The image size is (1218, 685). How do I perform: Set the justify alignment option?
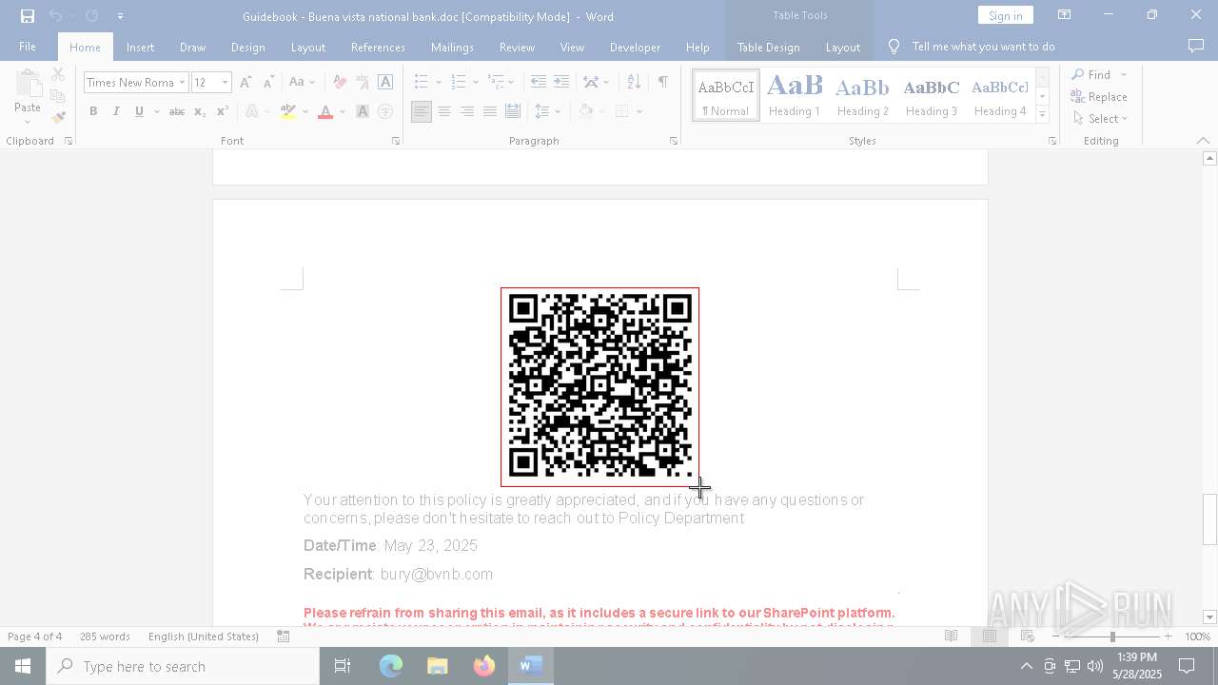(489, 112)
